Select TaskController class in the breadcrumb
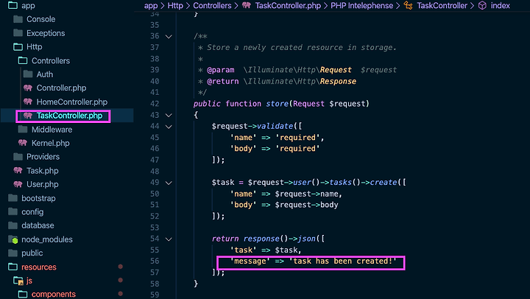 (442, 5)
